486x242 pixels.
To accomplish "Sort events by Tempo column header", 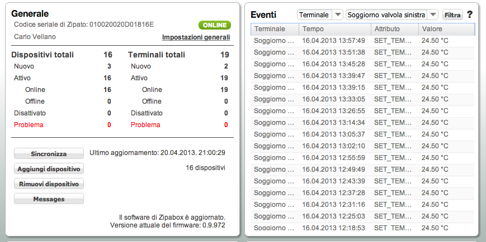I will 333,29.
